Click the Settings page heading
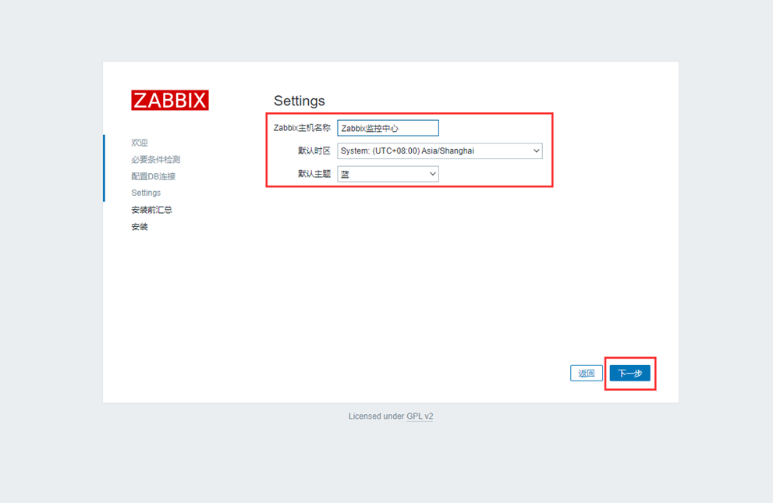The width and height of the screenshot is (773, 503). (x=299, y=101)
